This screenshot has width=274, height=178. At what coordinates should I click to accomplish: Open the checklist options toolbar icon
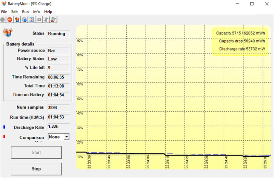32,20
